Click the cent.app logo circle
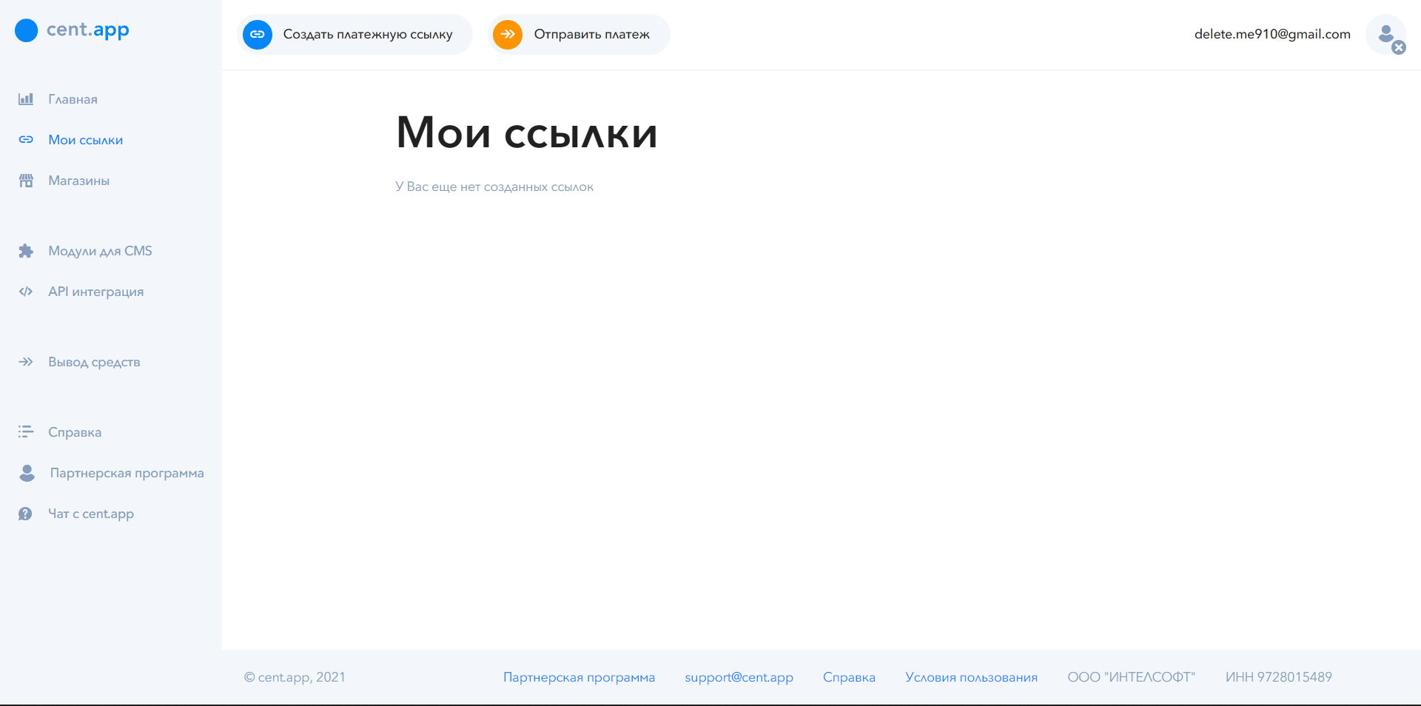1421x706 pixels. tap(26, 30)
